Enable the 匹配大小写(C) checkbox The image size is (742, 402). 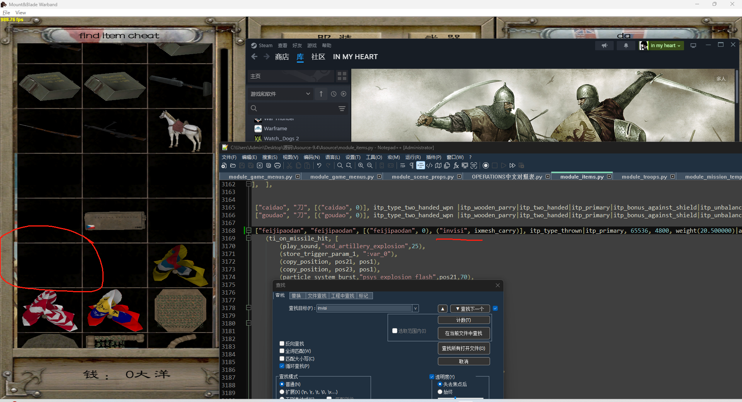282,359
